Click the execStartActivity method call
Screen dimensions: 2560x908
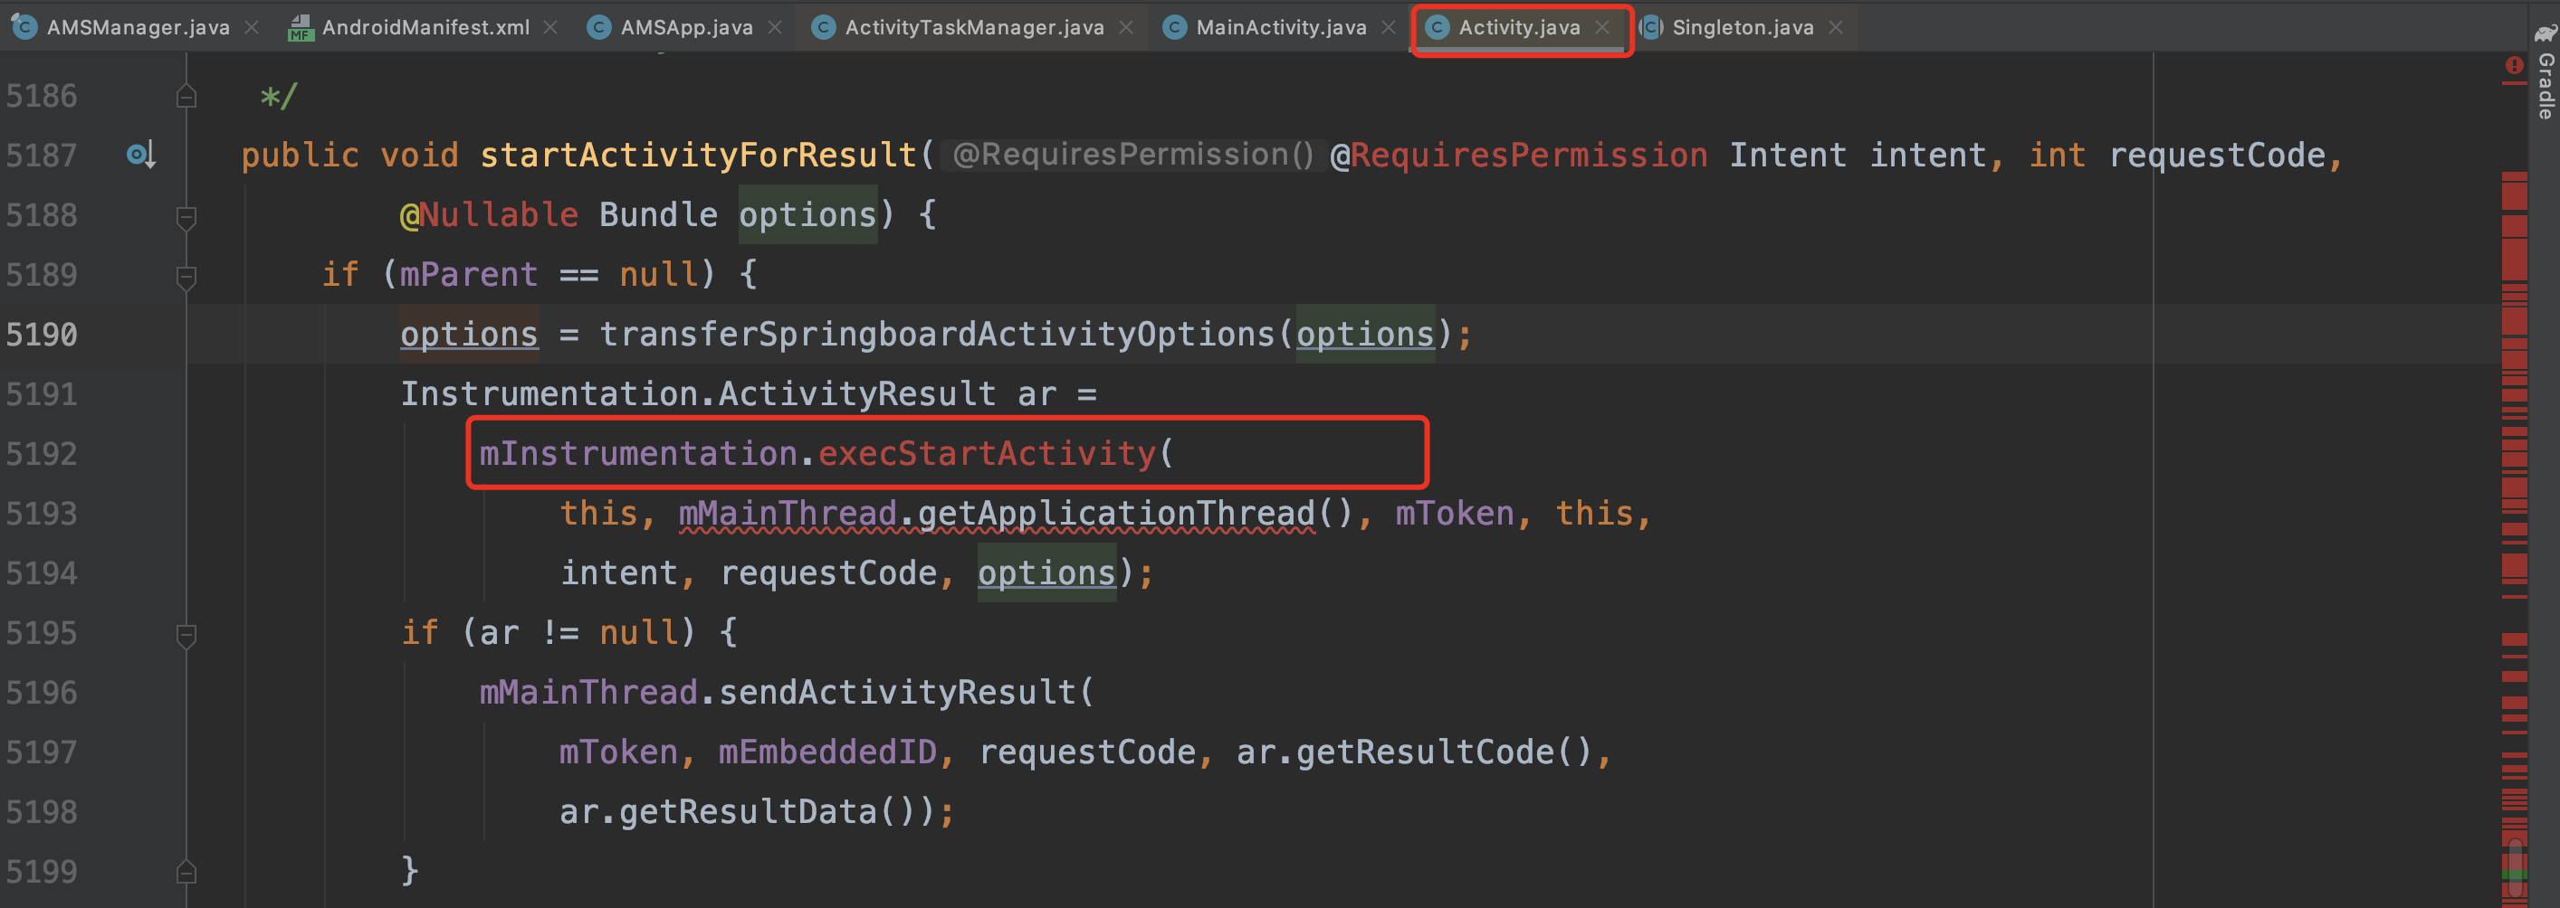click(x=986, y=453)
